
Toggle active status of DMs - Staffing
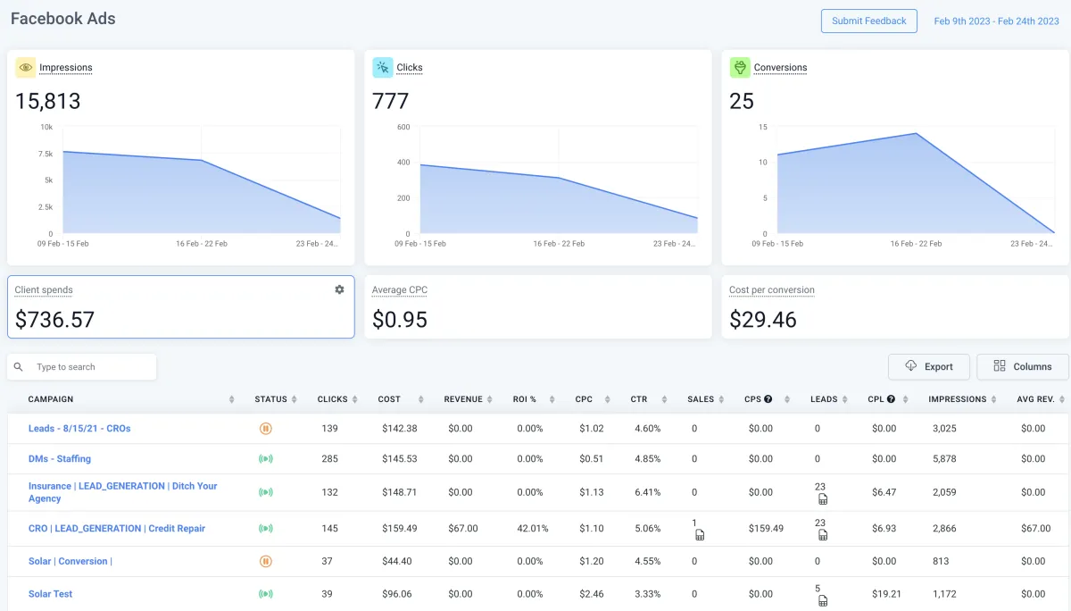(265, 459)
